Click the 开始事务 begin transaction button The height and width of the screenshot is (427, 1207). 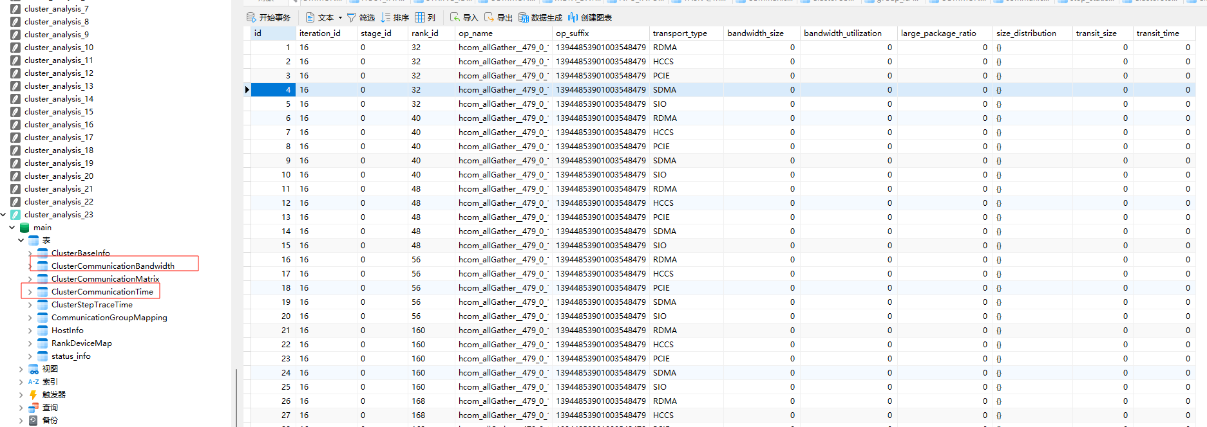[x=269, y=17]
